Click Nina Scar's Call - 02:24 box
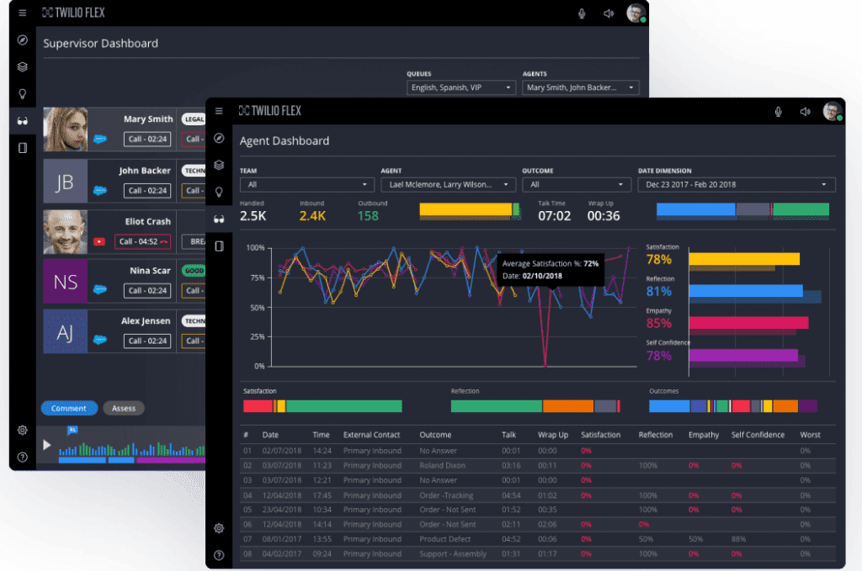The width and height of the screenshot is (862, 571). 146,290
